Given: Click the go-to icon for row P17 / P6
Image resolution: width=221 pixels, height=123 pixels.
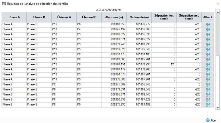Looking at the screenshot, I should pos(207,25).
